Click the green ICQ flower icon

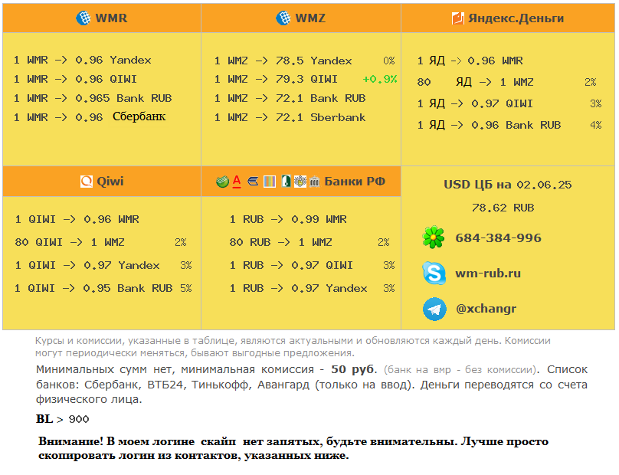pos(434,237)
